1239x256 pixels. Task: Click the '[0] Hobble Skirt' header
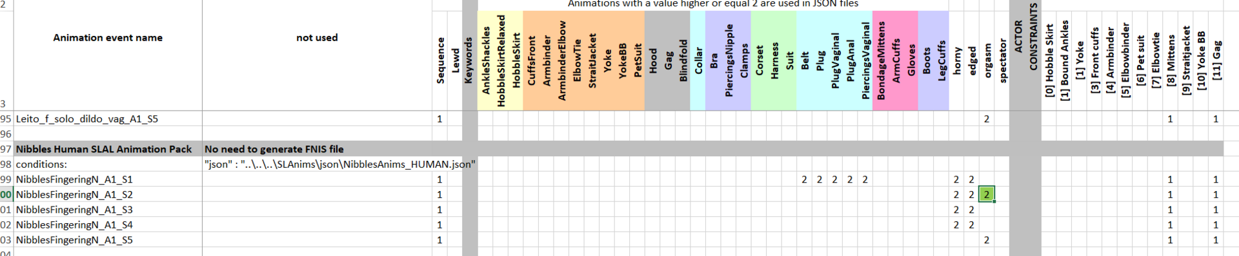(x=1049, y=60)
